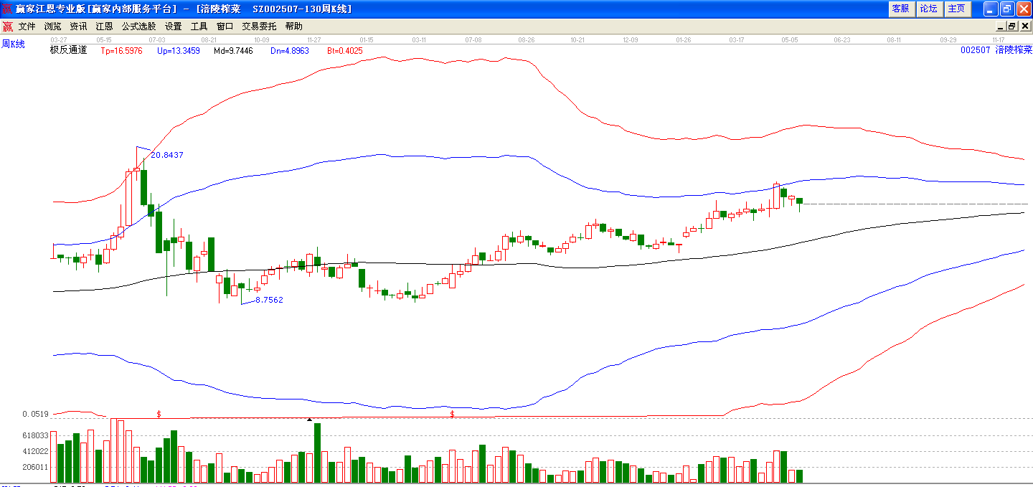Click the tallest green volume bar under triangle
Screen dimensions: 1033x487
click(317, 453)
